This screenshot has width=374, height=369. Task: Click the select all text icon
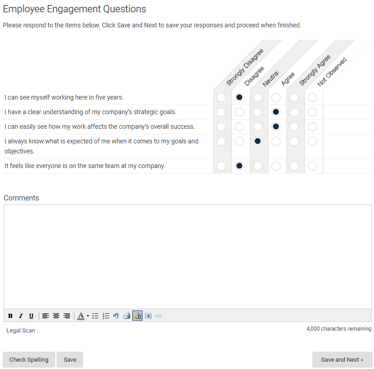click(x=148, y=316)
